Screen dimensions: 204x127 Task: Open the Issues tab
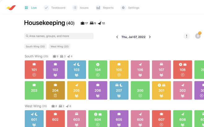click(80, 8)
